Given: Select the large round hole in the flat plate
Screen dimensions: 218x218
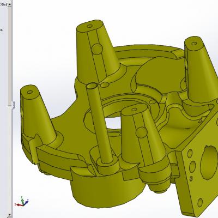Looking at the screenshot, I should coord(209,163).
